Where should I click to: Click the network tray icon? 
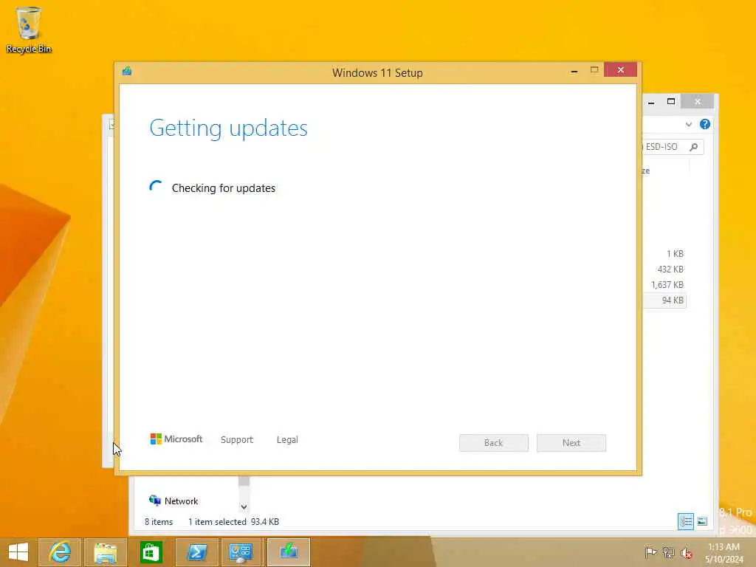pos(668,552)
